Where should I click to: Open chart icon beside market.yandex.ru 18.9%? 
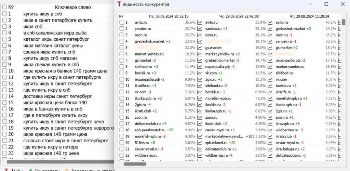pyautogui.click(x=200, y=54)
